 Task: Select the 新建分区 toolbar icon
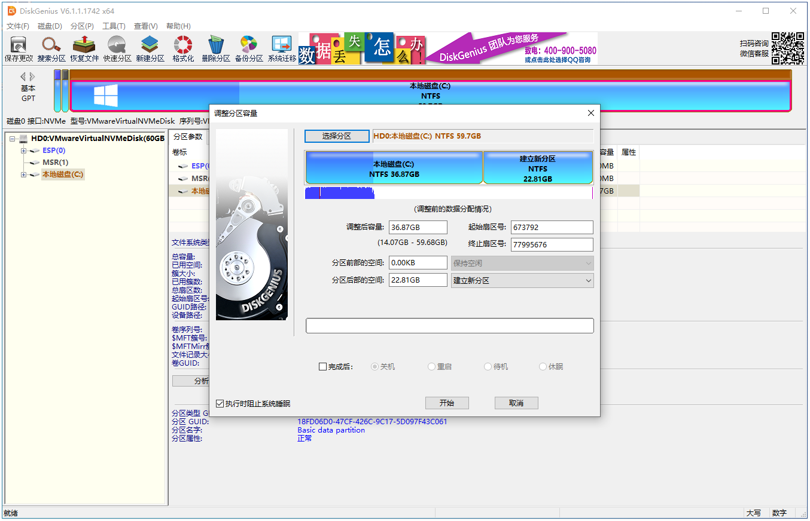coord(150,48)
